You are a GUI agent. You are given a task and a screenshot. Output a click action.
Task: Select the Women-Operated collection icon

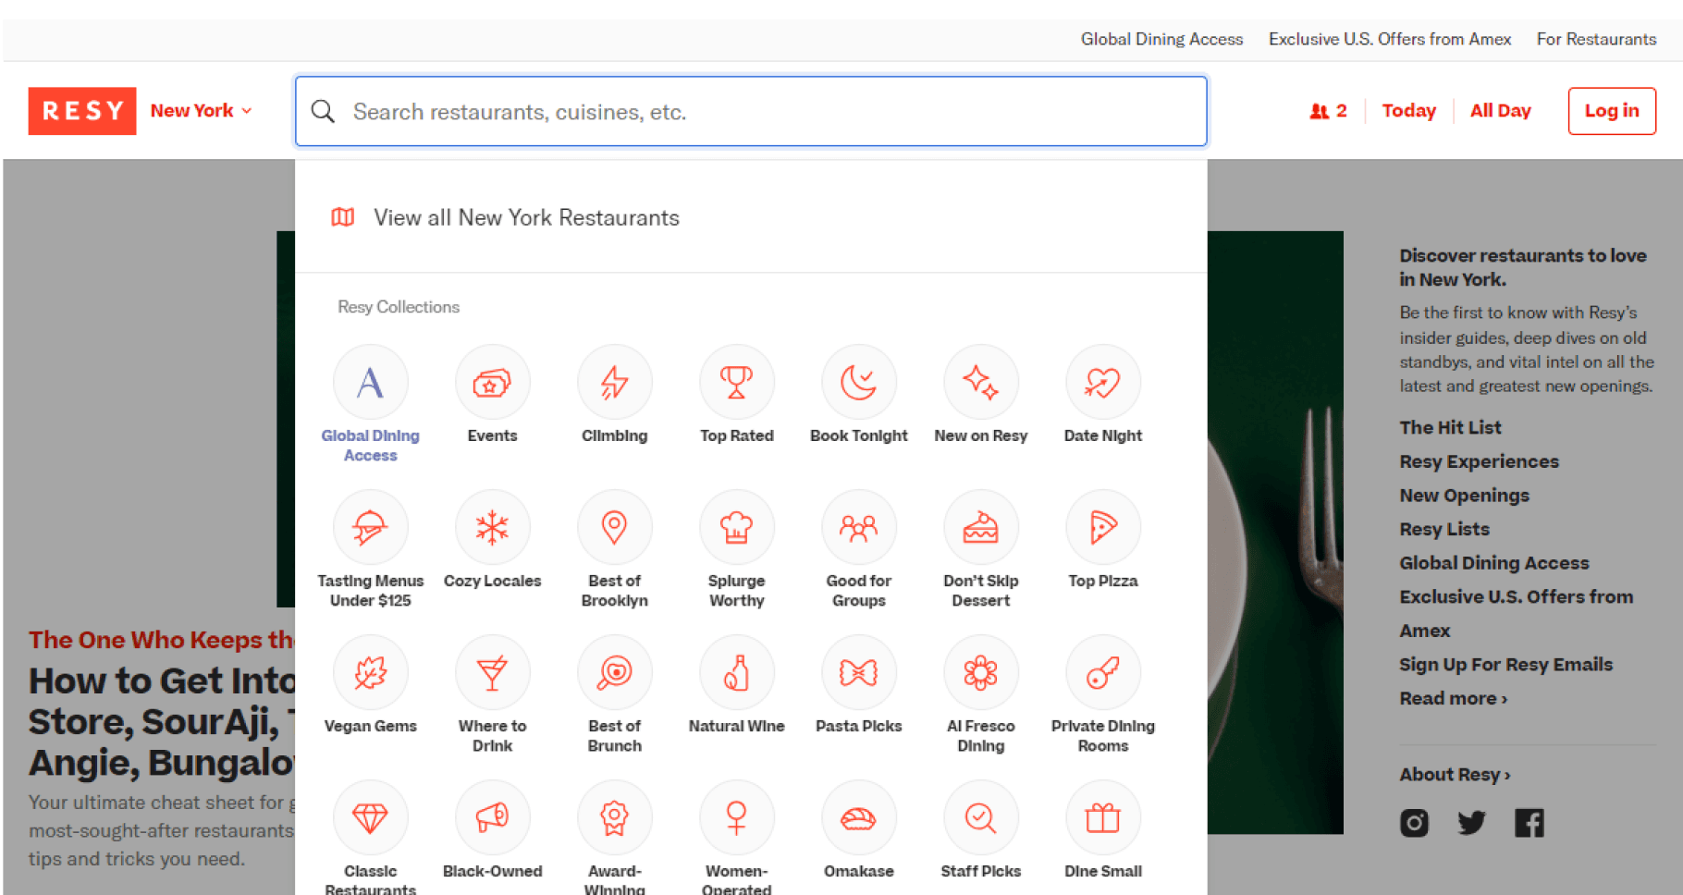(x=736, y=817)
